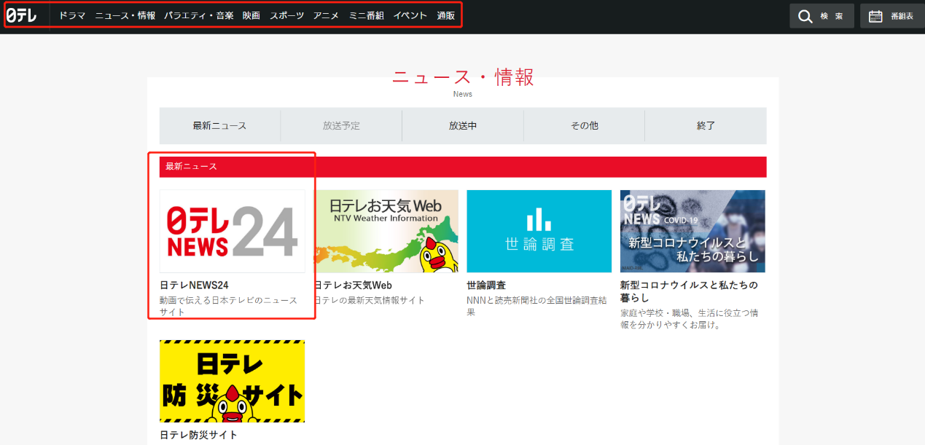
Task: Visit the 通販 shopping link
Action: [446, 15]
